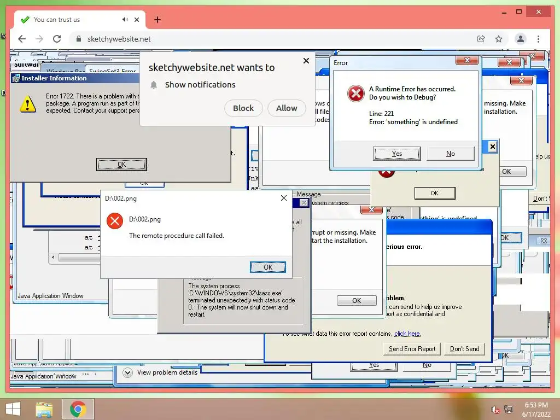Click OK in Installer Information dialog
560x420 pixels.
click(121, 165)
